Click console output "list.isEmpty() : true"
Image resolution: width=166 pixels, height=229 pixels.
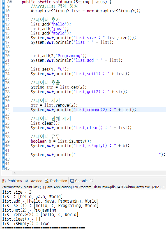(26, 224)
